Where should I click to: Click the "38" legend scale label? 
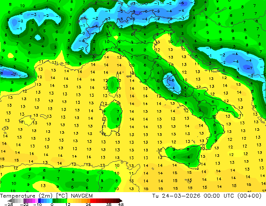coord(109,204)
